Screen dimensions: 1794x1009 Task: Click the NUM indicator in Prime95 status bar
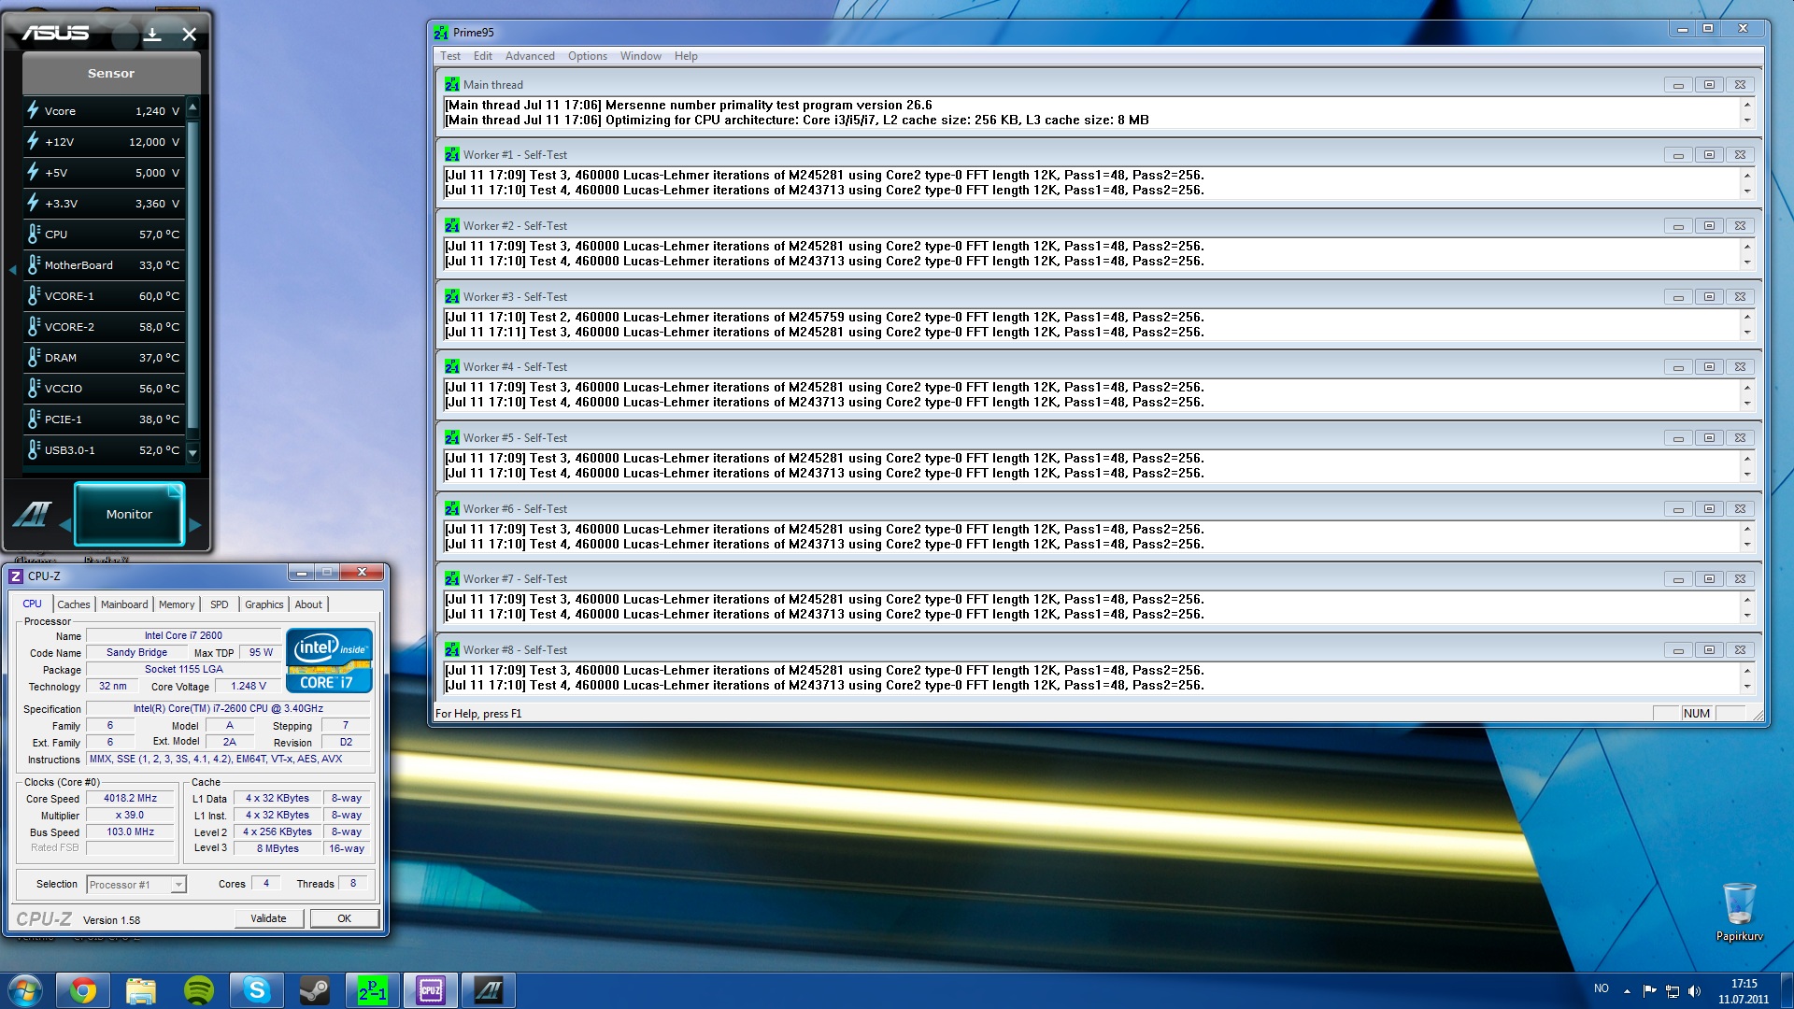[1697, 714]
